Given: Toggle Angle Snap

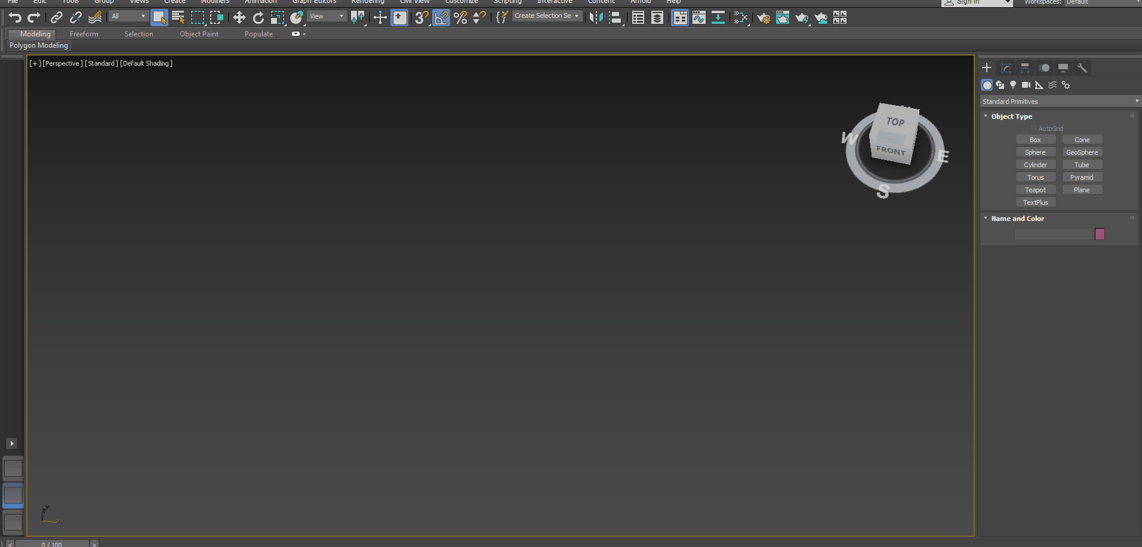Looking at the screenshot, I should [441, 17].
